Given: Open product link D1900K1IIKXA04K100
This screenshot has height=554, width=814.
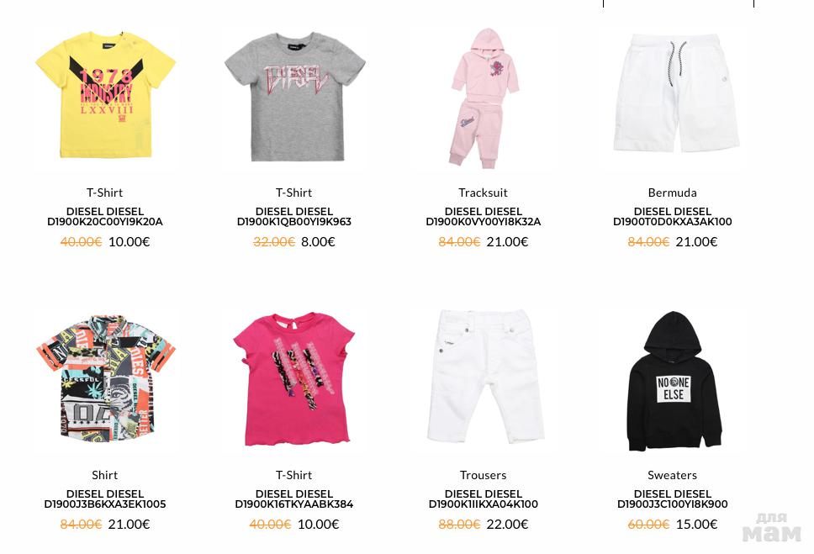Looking at the screenshot, I should [484, 504].
